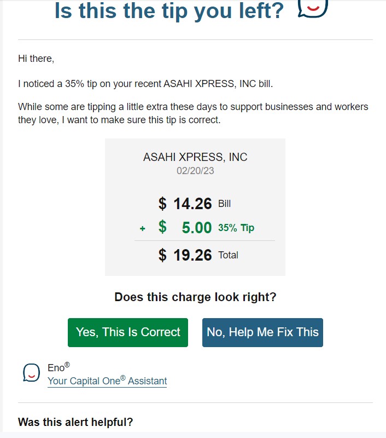Click the 35% Tip label
386x438 pixels.
pos(236,228)
